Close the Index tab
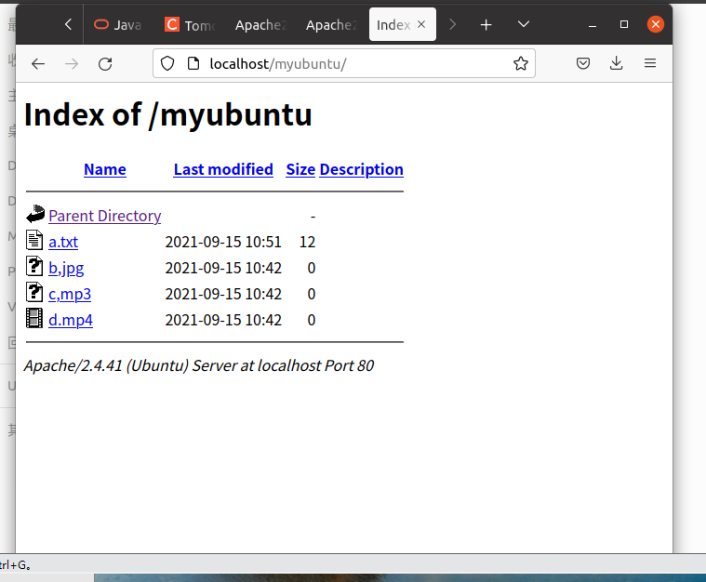 click(421, 24)
